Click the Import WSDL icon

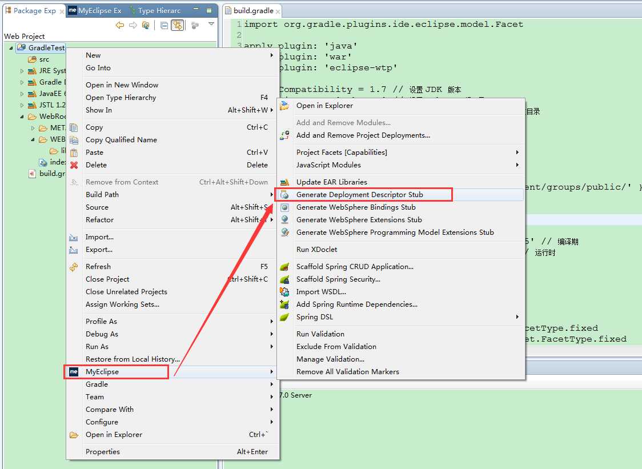284,292
